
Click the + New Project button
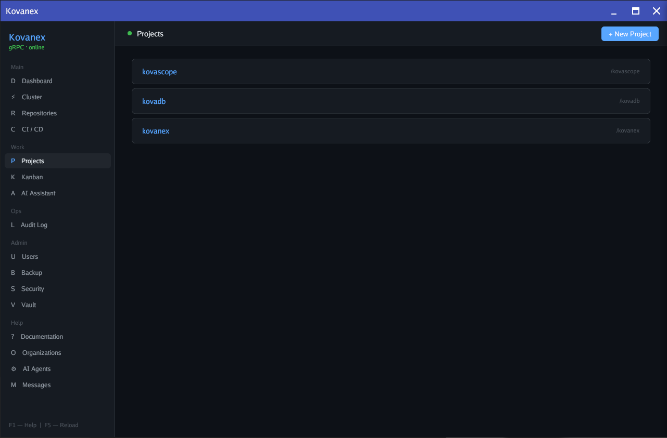point(630,33)
